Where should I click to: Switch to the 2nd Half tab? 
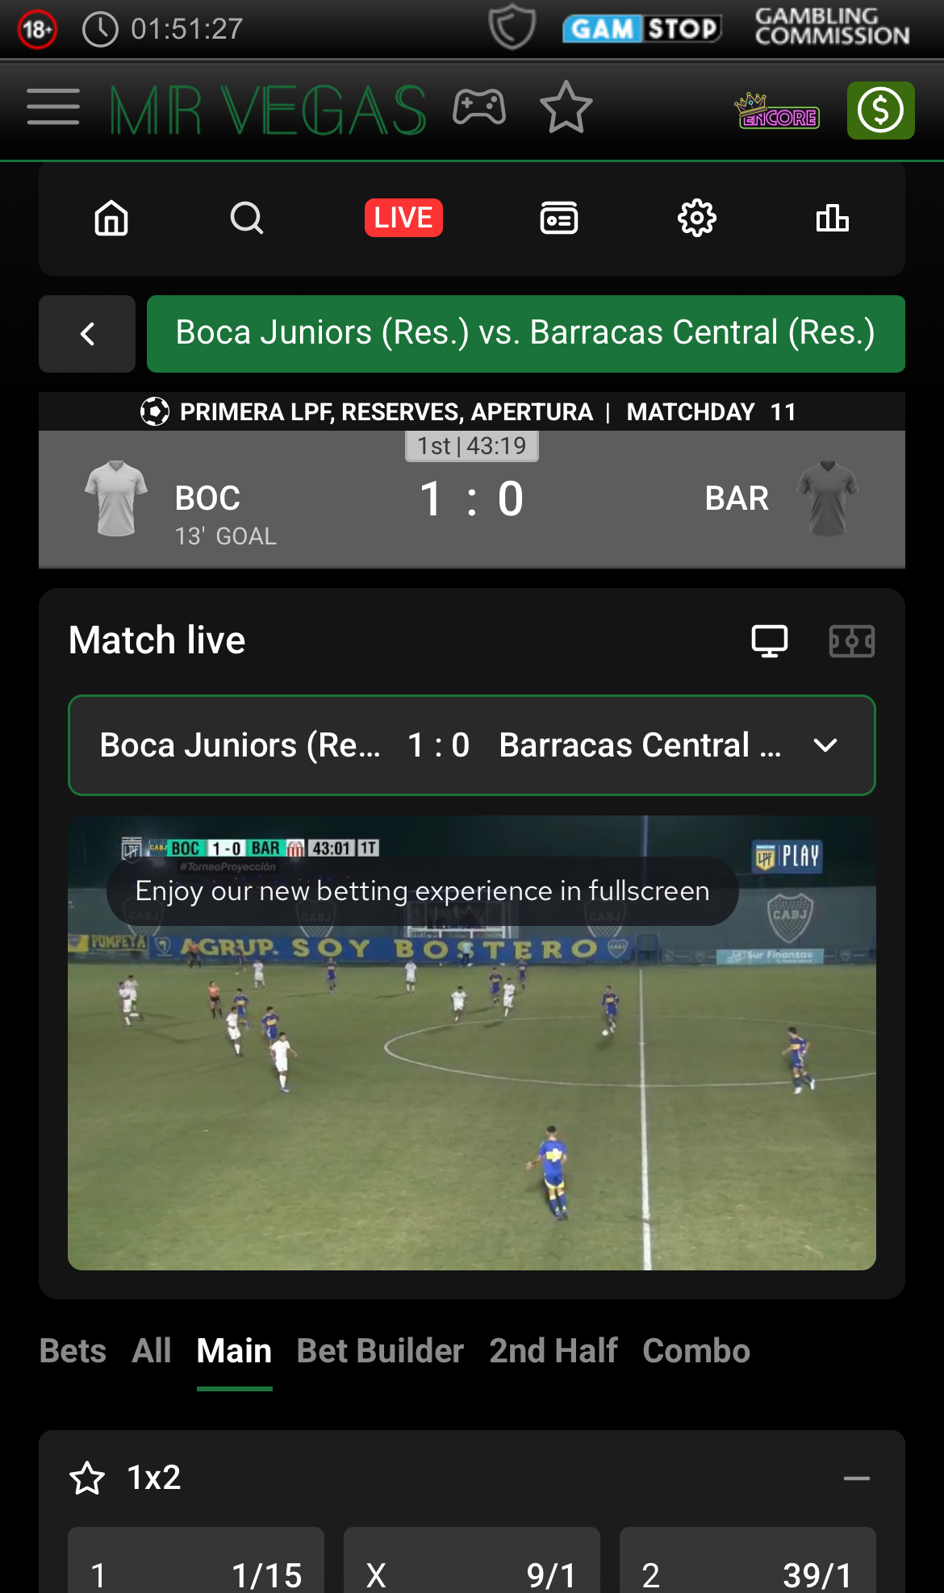553,1351
